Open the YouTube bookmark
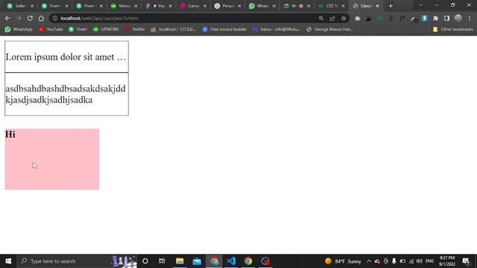Image resolution: width=477 pixels, height=268 pixels. pyautogui.click(x=51, y=29)
